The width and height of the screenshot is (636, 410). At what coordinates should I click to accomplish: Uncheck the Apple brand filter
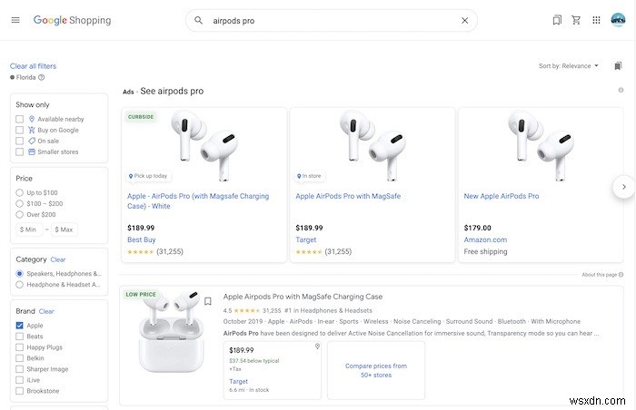pos(20,325)
